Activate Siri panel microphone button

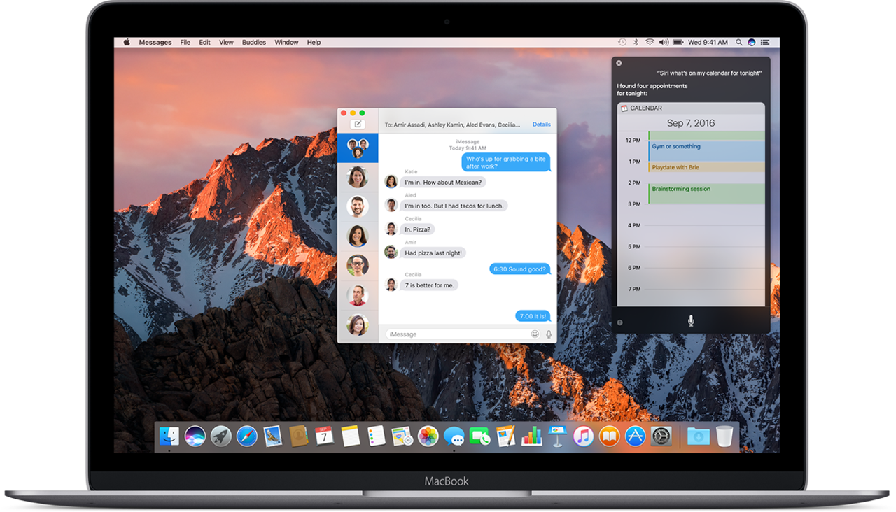(691, 320)
